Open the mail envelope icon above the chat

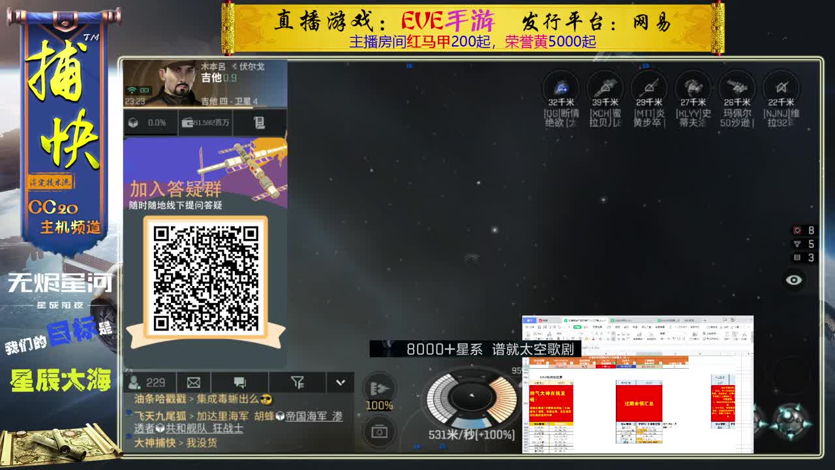pos(193,382)
